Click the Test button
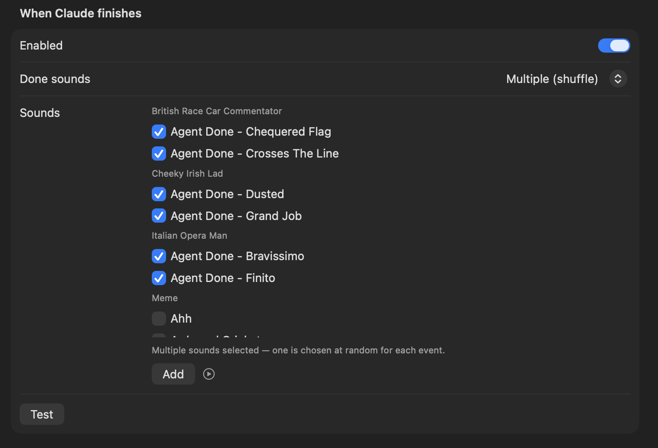This screenshot has width=658, height=448. 42,415
